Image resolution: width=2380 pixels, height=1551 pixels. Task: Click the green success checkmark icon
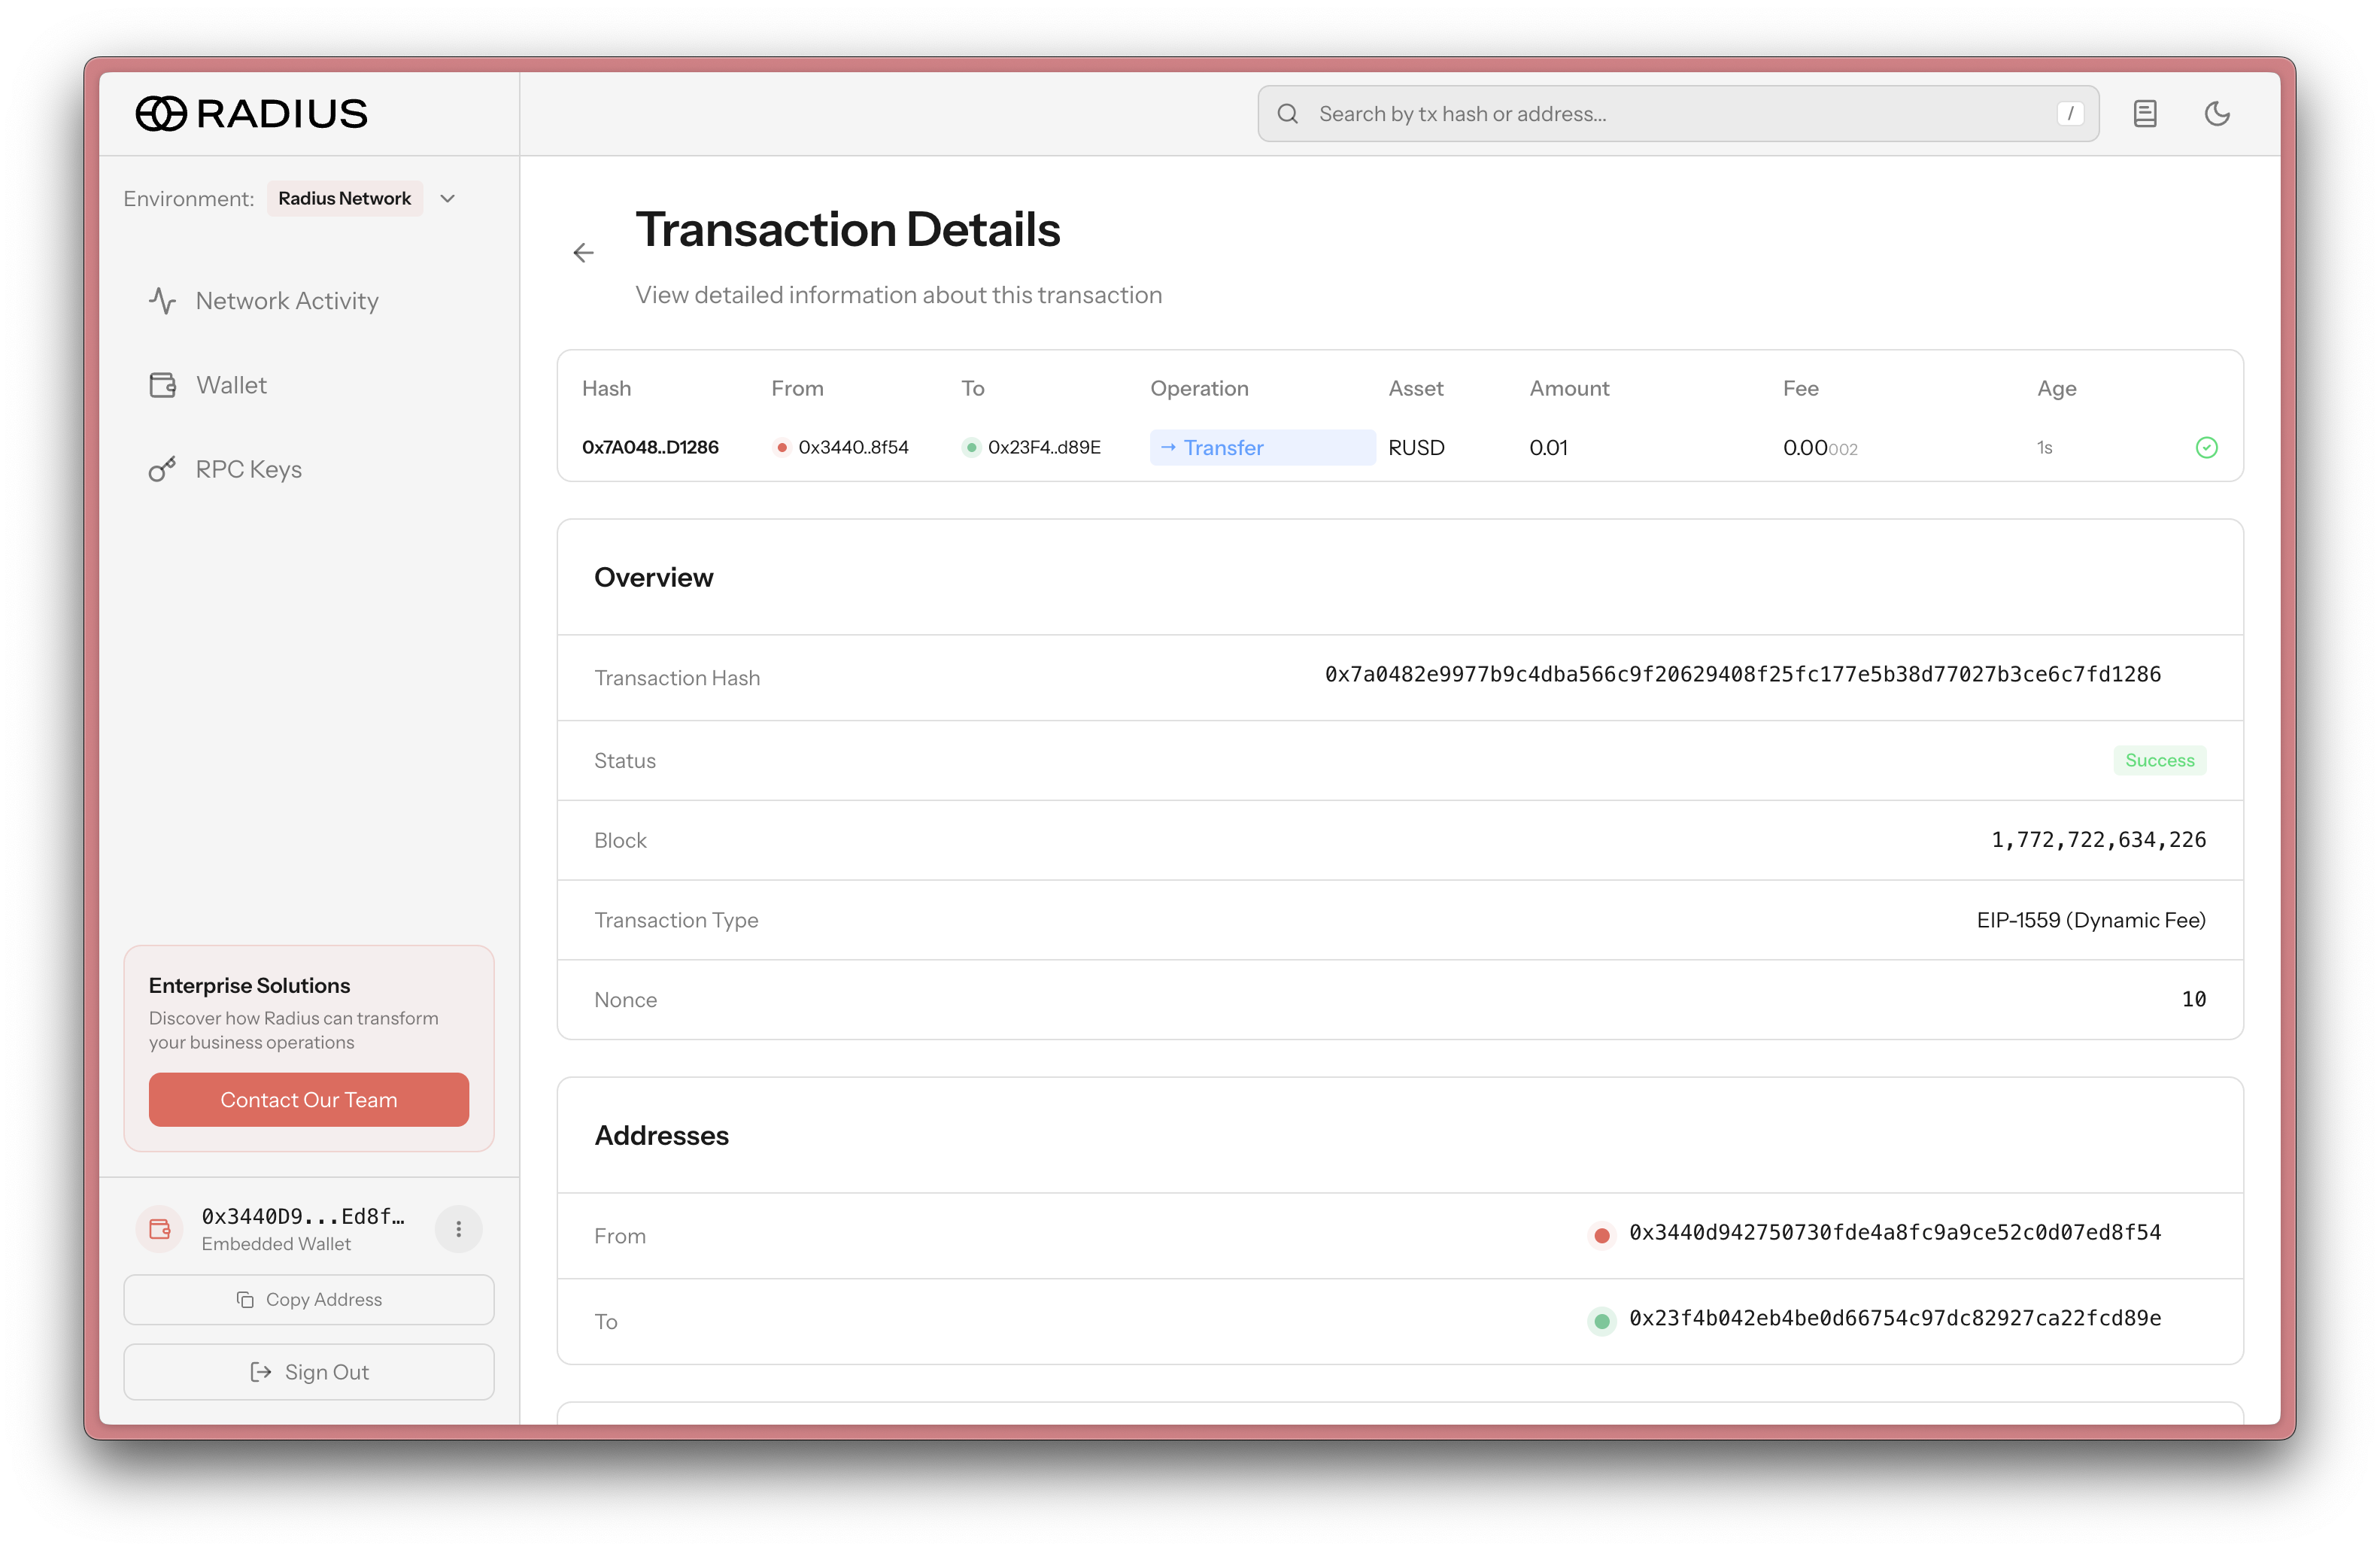pos(2206,447)
